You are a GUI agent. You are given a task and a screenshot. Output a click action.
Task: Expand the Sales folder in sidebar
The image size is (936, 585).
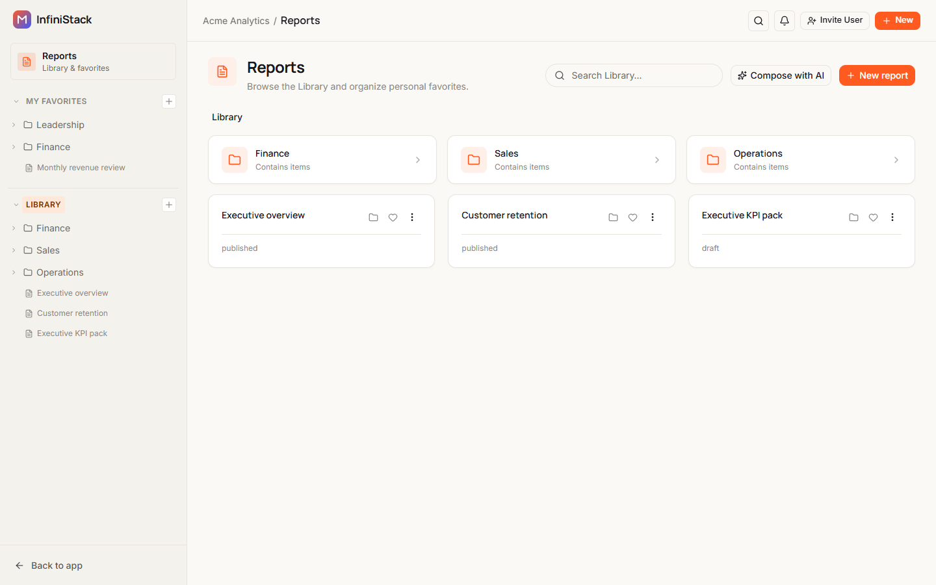click(14, 250)
